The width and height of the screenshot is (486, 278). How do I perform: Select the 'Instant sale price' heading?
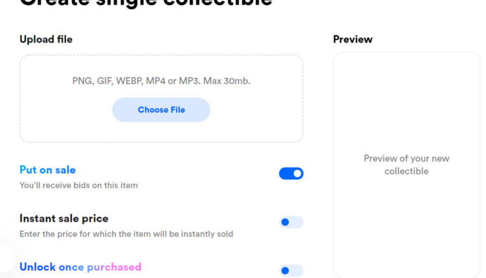click(64, 219)
